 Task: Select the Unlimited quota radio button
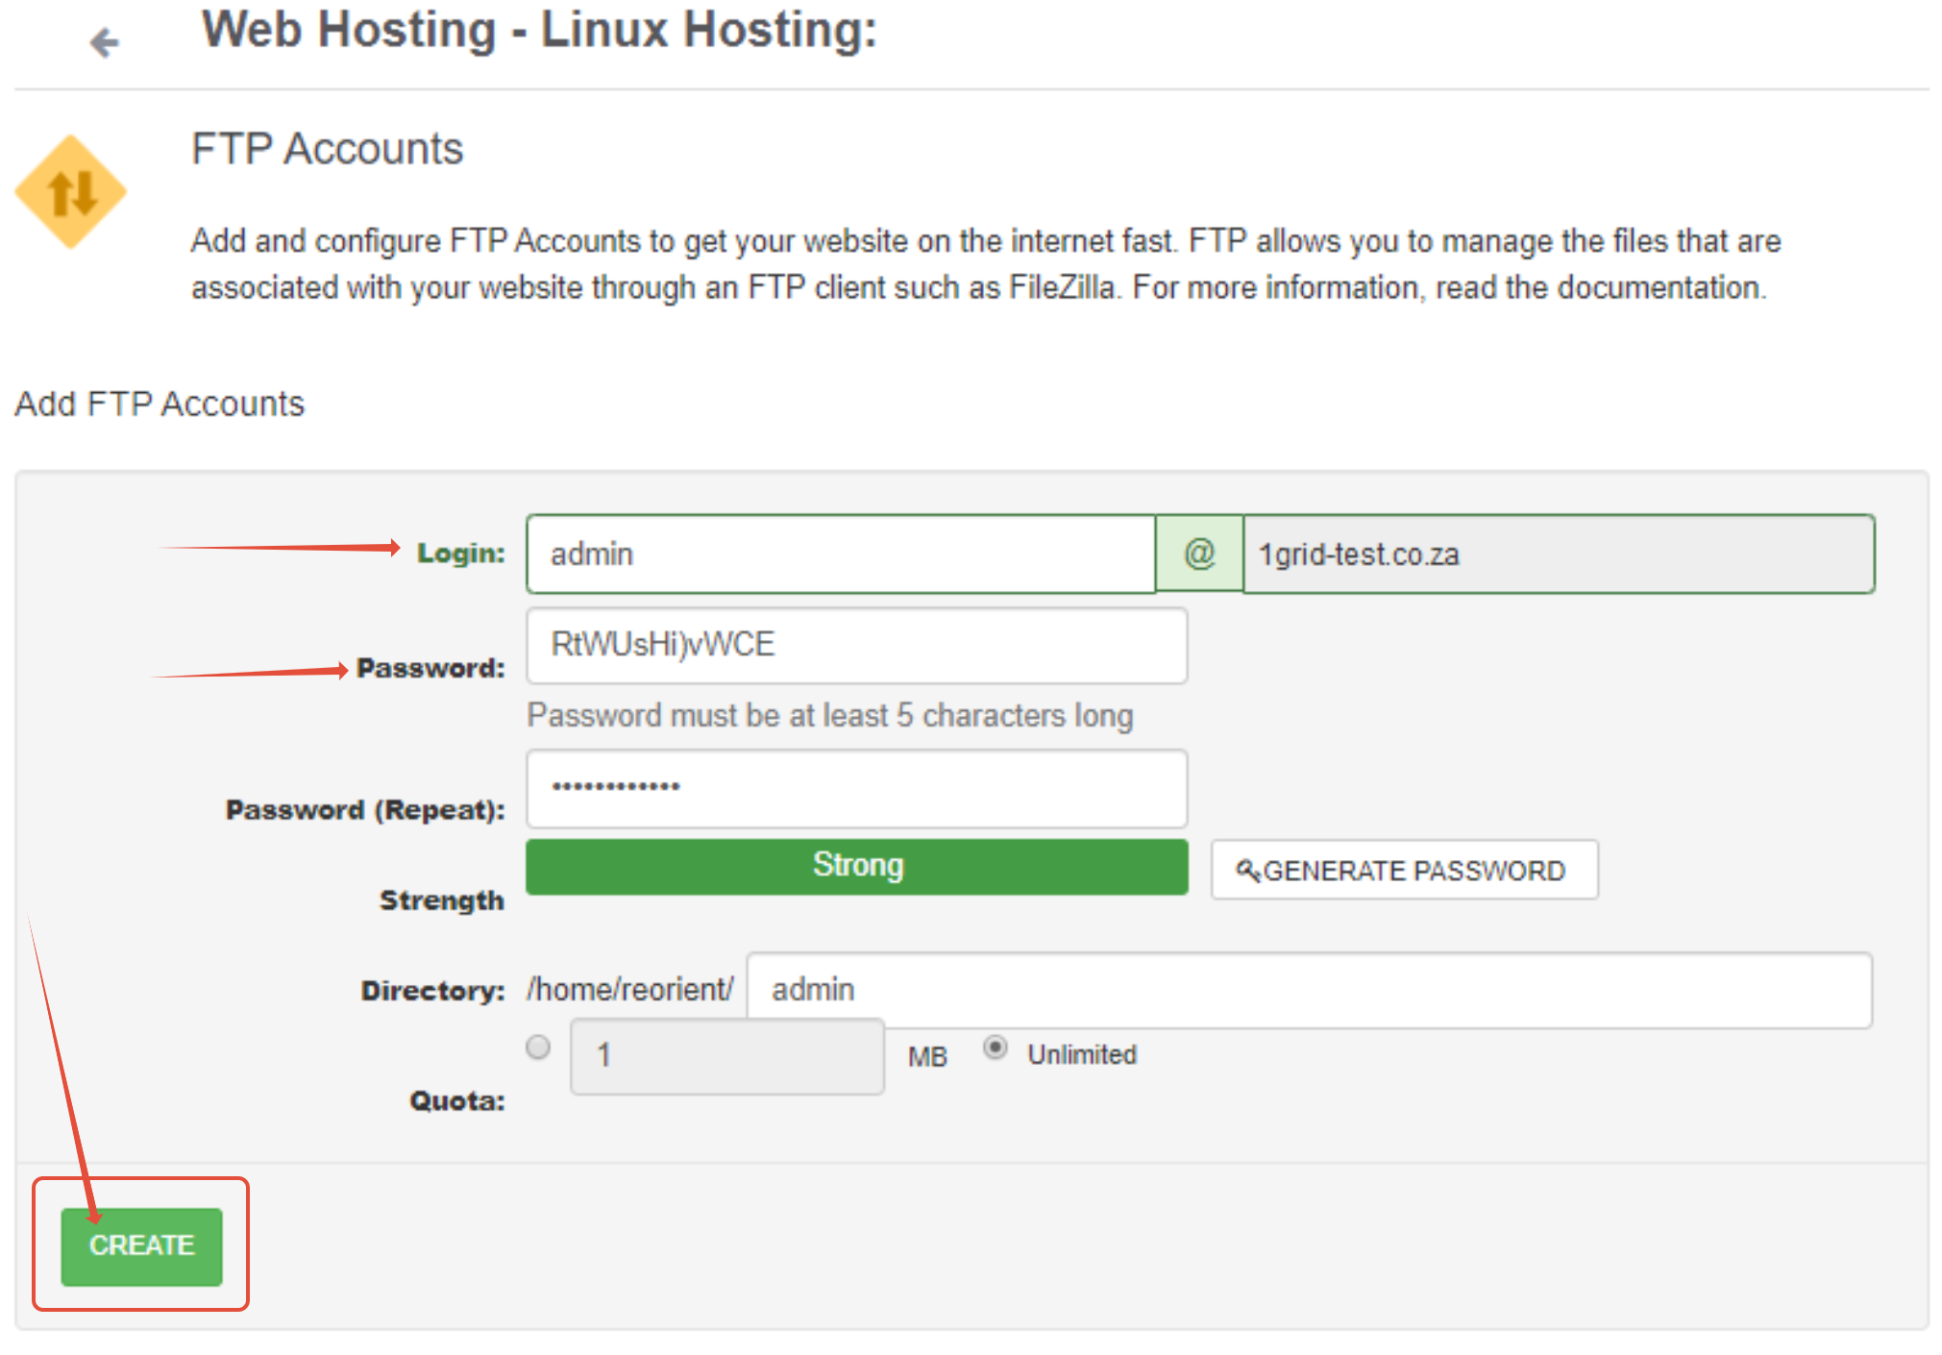(x=996, y=1047)
